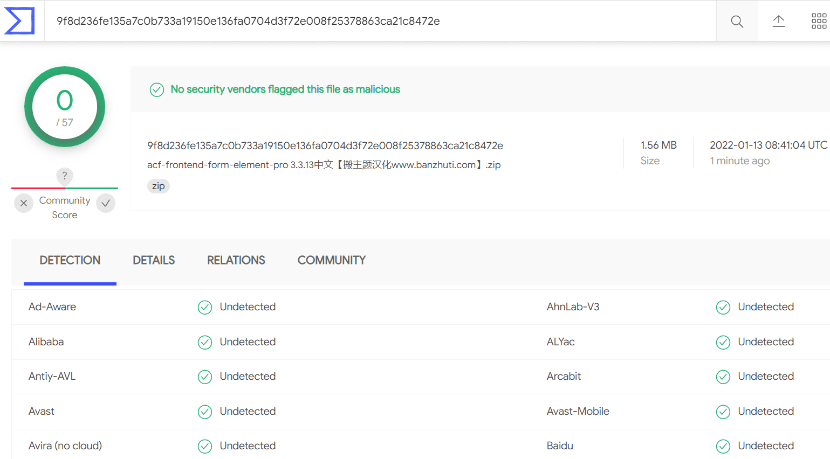Click the community score question mark icon
830x459 pixels.
coord(65,176)
